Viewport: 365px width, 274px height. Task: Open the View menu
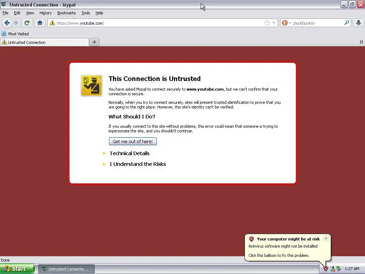30,13
